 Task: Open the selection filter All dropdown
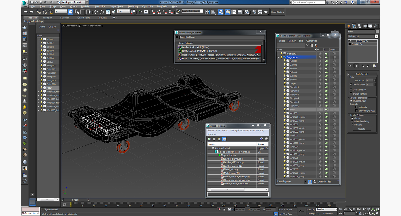pos(61,11)
